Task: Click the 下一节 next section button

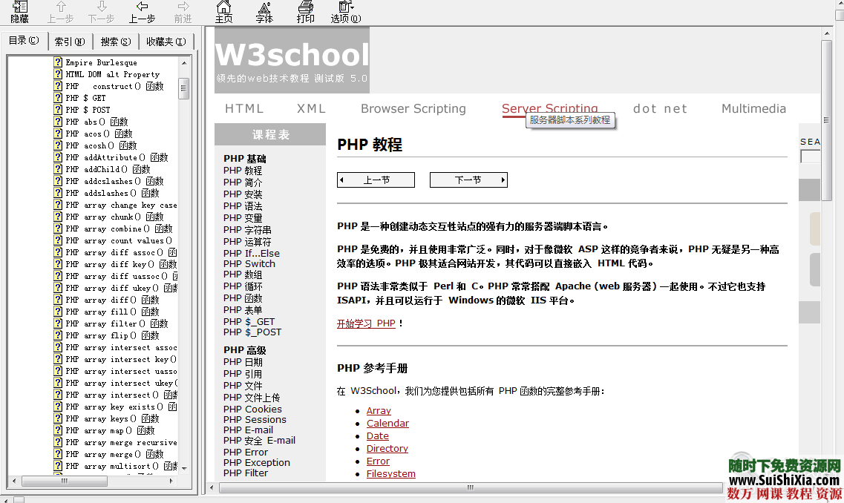Action: pyautogui.click(x=468, y=180)
